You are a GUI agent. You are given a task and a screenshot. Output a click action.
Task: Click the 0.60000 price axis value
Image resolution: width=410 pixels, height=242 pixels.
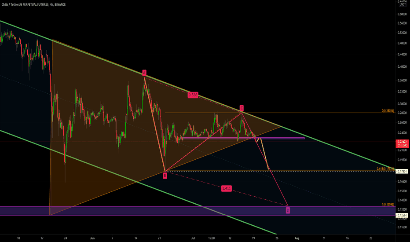click(402, 14)
